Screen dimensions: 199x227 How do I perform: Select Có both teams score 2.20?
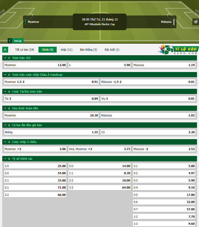[148, 132]
